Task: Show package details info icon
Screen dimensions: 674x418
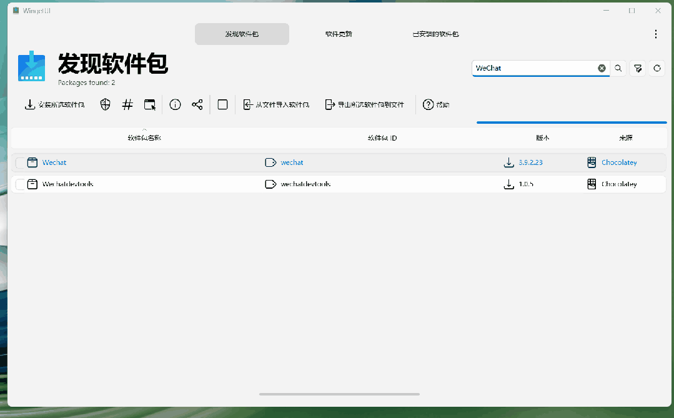Action: (175, 104)
